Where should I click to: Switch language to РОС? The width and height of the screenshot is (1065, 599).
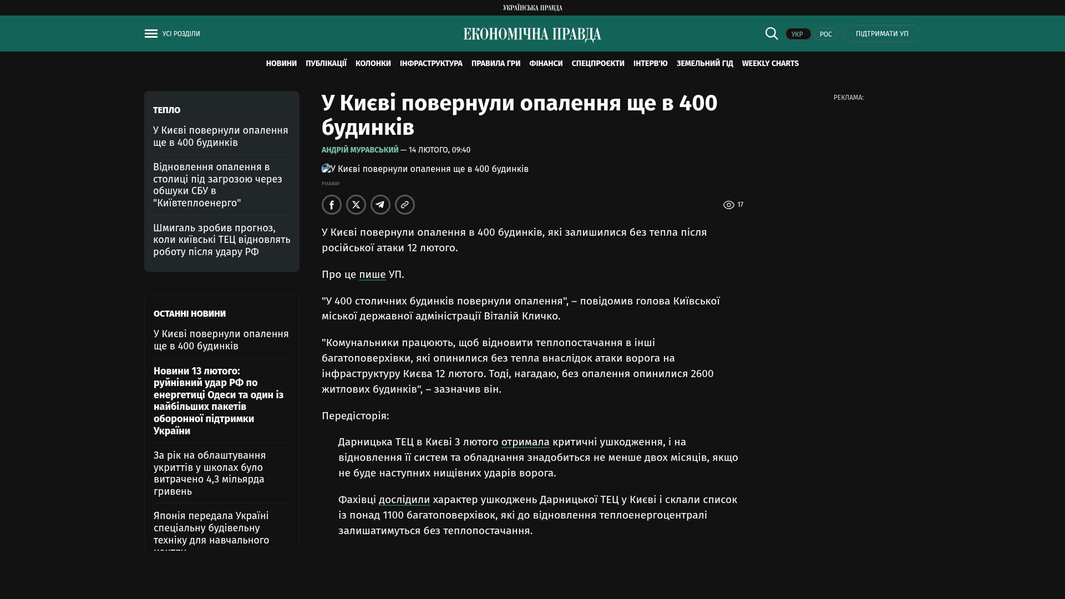coord(825,34)
